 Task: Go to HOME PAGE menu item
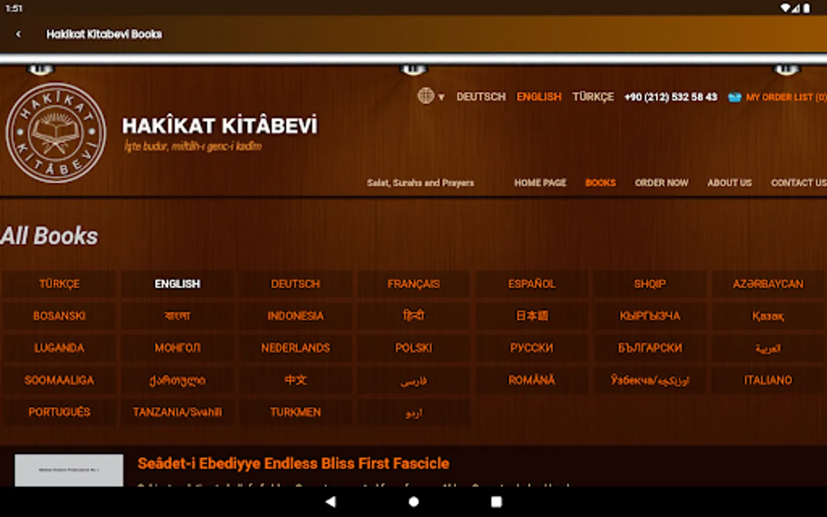pyautogui.click(x=540, y=183)
